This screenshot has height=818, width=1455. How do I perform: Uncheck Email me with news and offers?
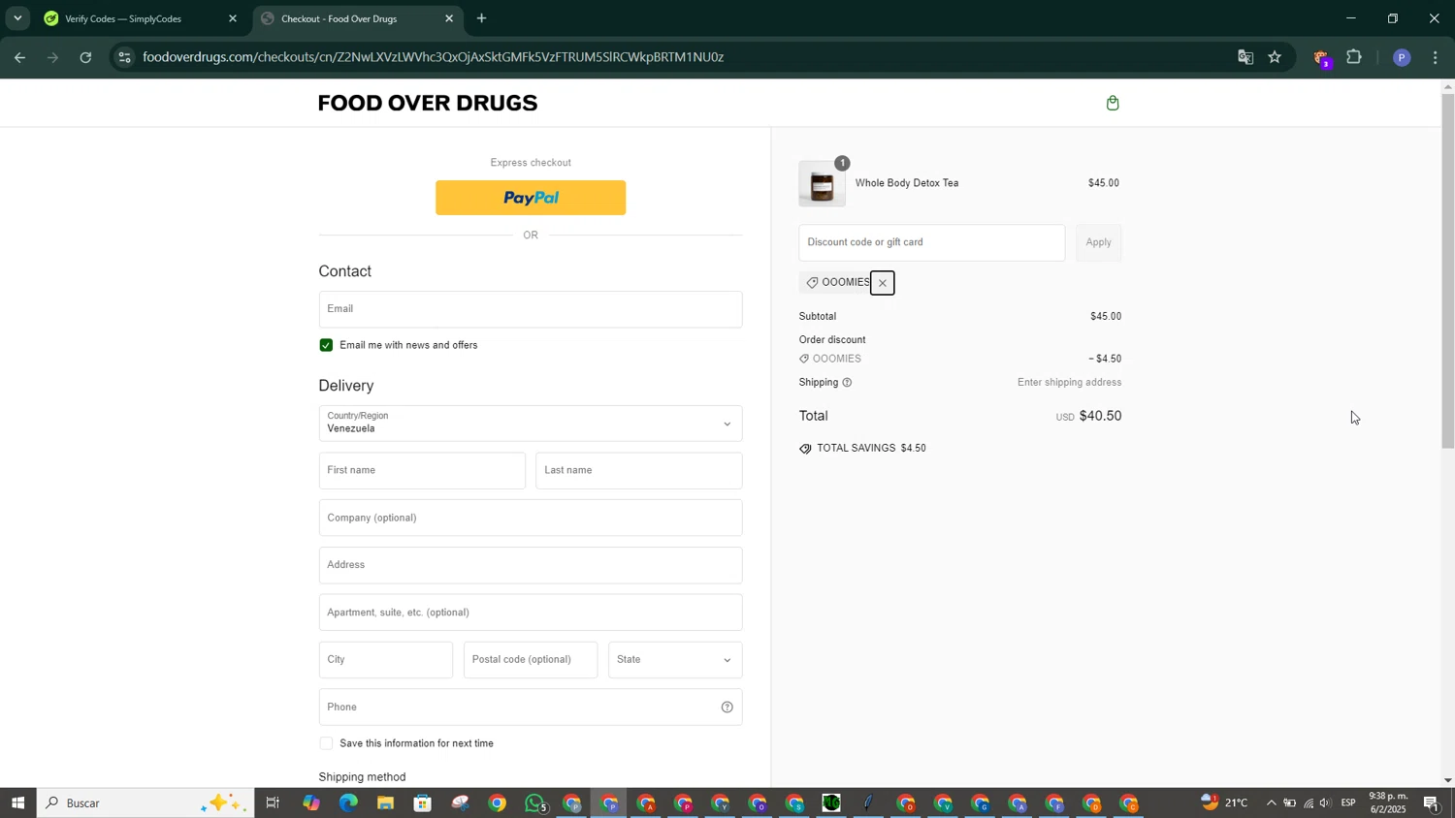[x=326, y=345]
